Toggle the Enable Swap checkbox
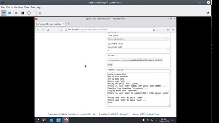This screenshot has width=219, height=123. pyautogui.click(x=109, y=44)
